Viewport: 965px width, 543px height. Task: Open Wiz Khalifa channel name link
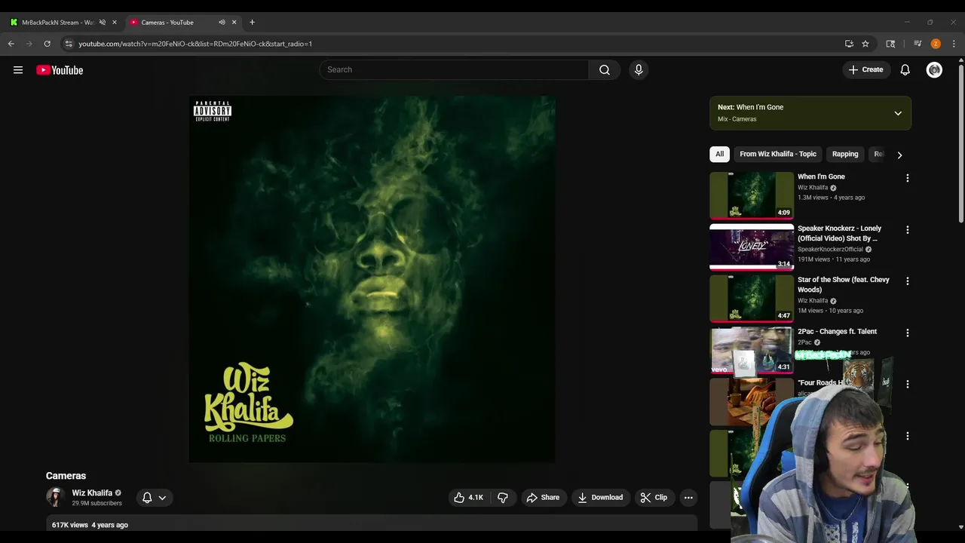[92, 492]
